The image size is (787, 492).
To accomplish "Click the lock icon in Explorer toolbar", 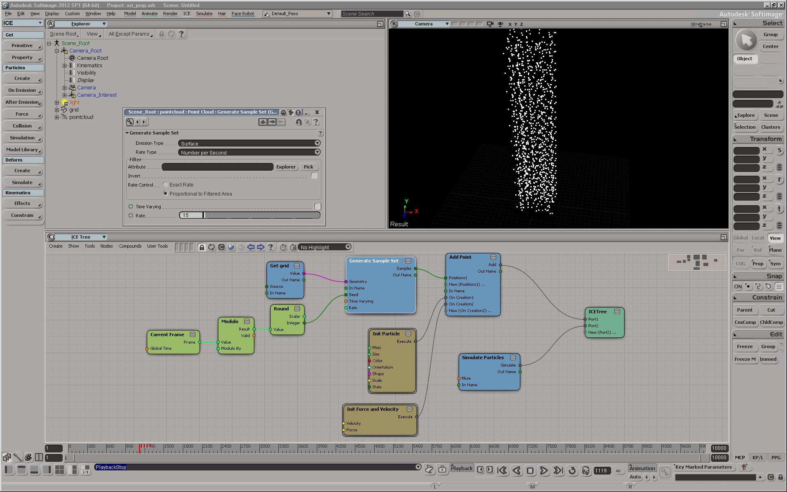I will 161,34.
